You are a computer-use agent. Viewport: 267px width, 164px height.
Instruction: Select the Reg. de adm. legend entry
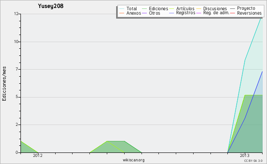pos(216,13)
